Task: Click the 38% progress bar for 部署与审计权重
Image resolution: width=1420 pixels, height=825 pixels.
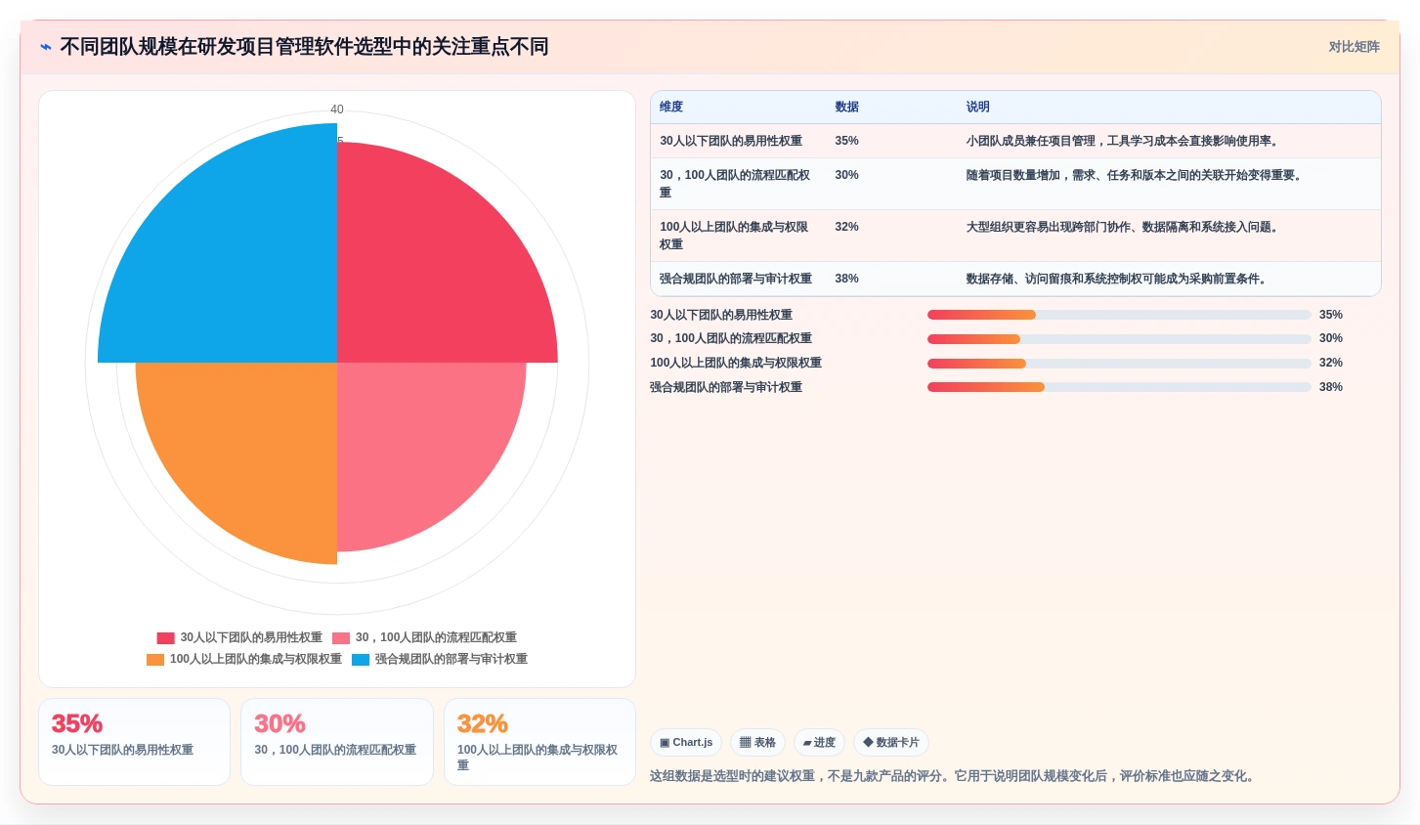Action: [x=1119, y=387]
